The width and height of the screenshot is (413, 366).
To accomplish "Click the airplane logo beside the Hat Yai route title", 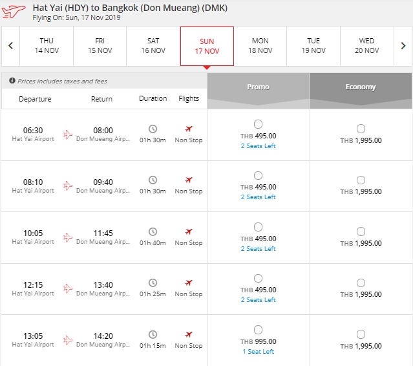I will point(14,11).
